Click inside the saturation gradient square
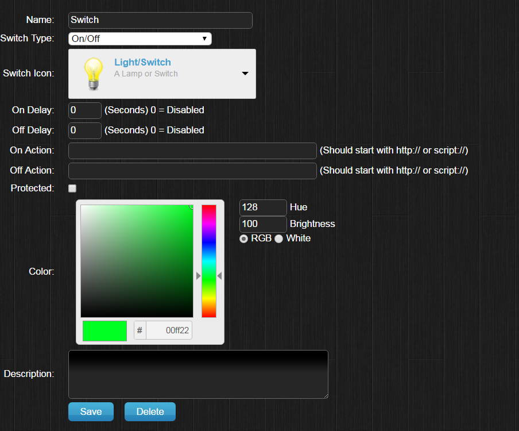519x431 pixels. tap(137, 261)
